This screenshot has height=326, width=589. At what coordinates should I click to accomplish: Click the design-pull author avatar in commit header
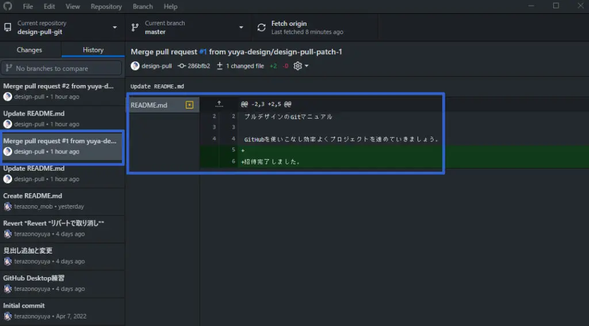[x=135, y=66]
